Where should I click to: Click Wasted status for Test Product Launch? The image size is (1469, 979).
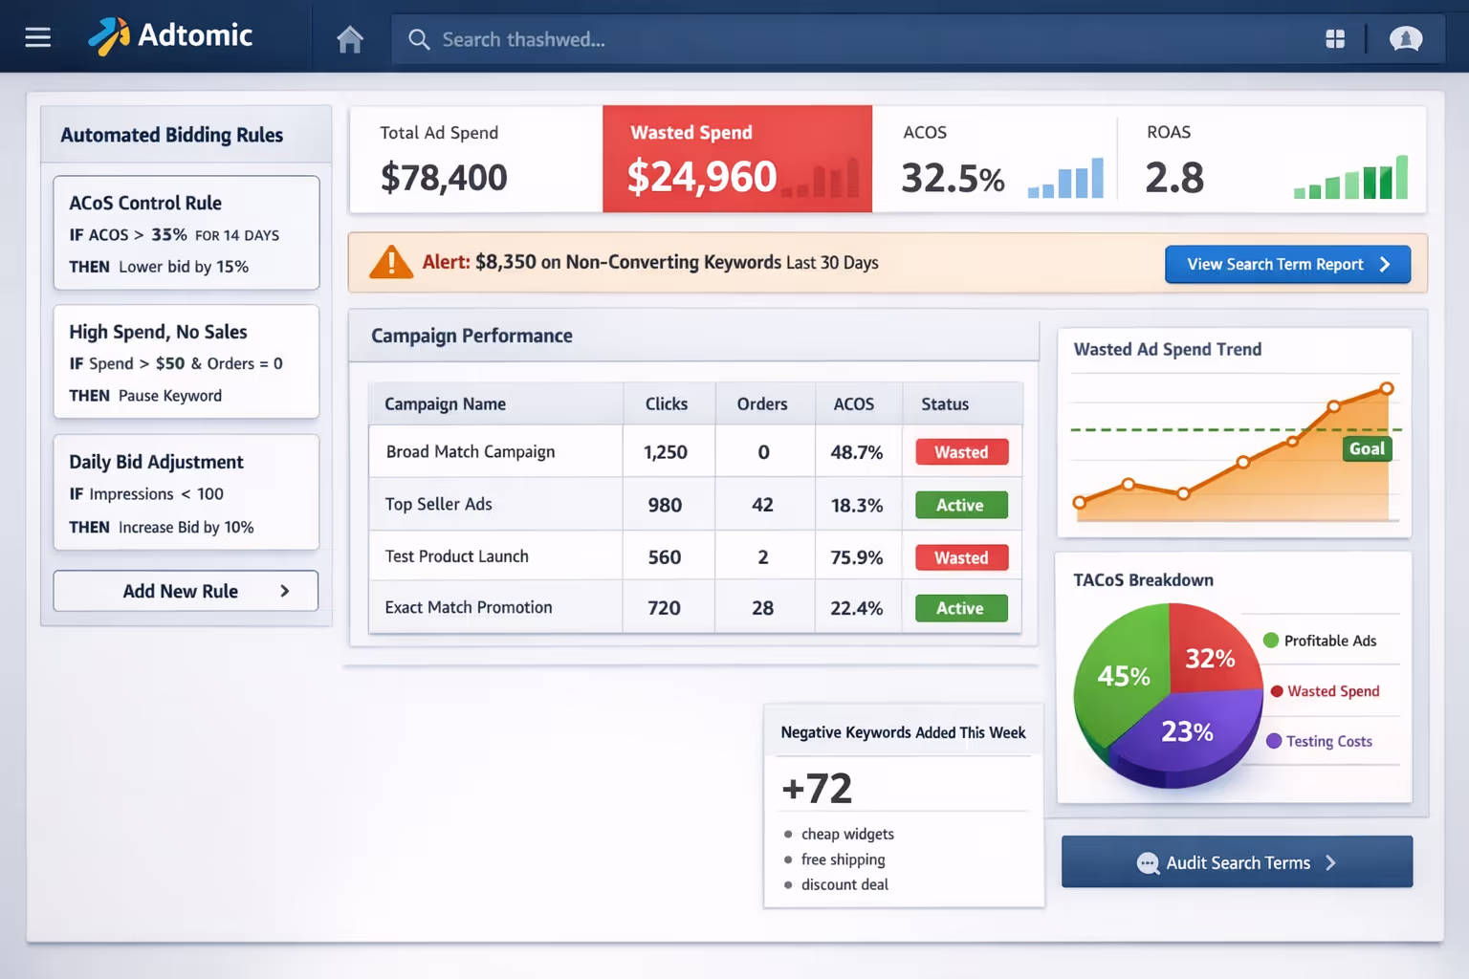pos(961,557)
